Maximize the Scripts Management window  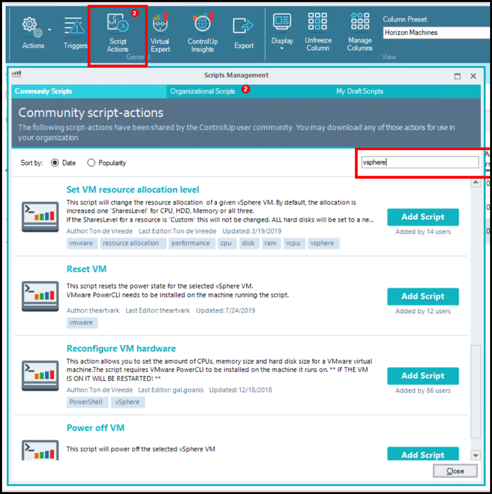[457, 76]
